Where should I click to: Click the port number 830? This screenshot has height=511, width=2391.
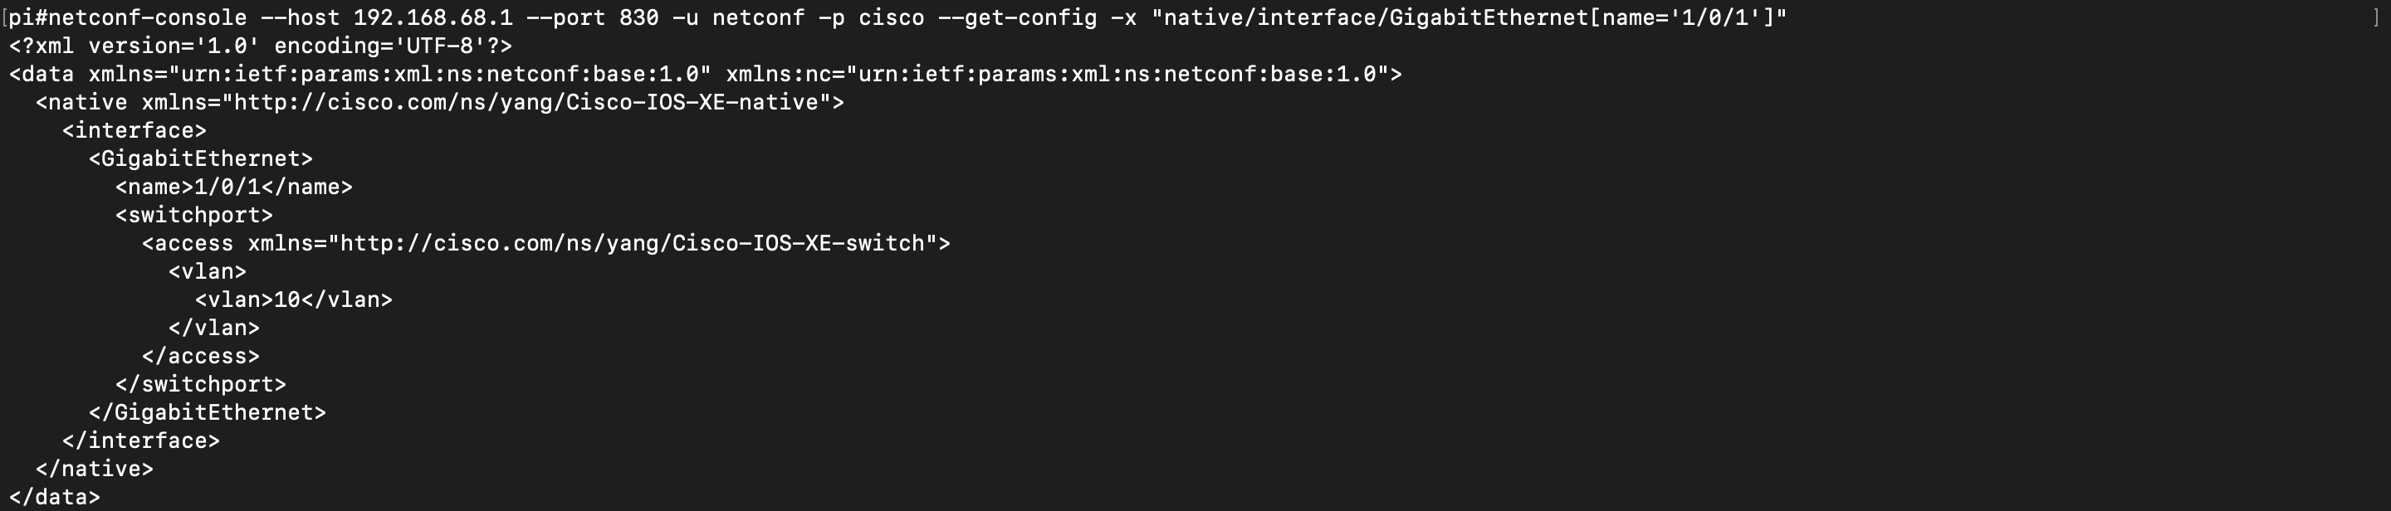[x=638, y=17]
